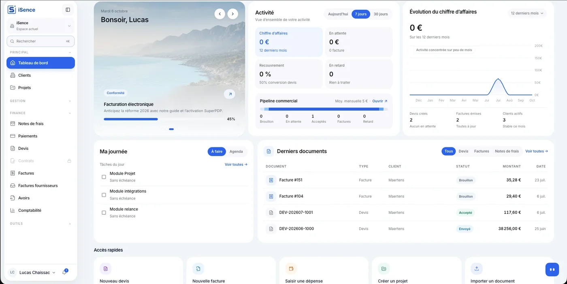The width and height of the screenshot is (567, 284).
Task: Go to Factures fournisseurs in sidebar
Action: click(x=40, y=186)
